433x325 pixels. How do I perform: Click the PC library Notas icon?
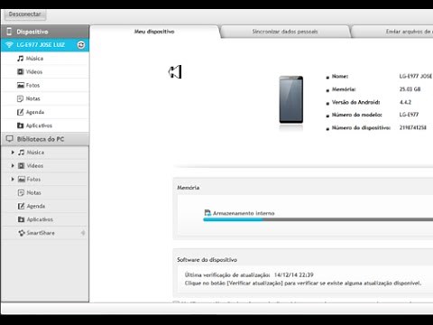(x=21, y=192)
